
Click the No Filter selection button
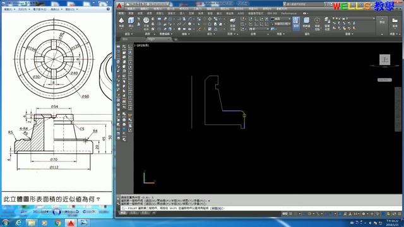[x=306, y=23]
